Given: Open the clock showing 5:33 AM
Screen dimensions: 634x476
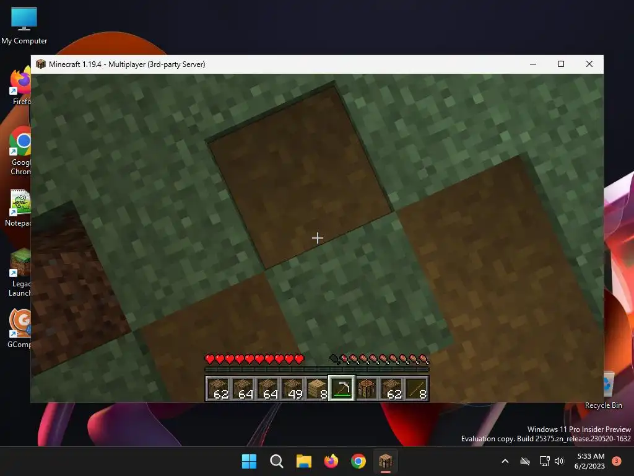Looking at the screenshot, I should (590, 461).
